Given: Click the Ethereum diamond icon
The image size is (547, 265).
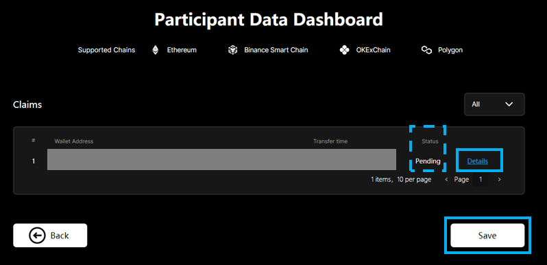Looking at the screenshot, I should tap(155, 50).
